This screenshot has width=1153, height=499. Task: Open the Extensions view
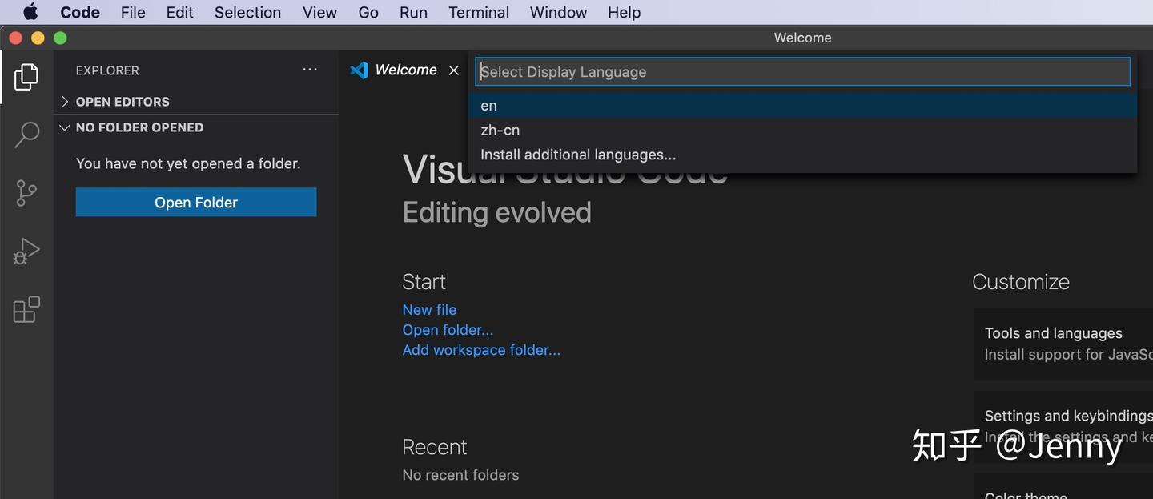pos(26,308)
